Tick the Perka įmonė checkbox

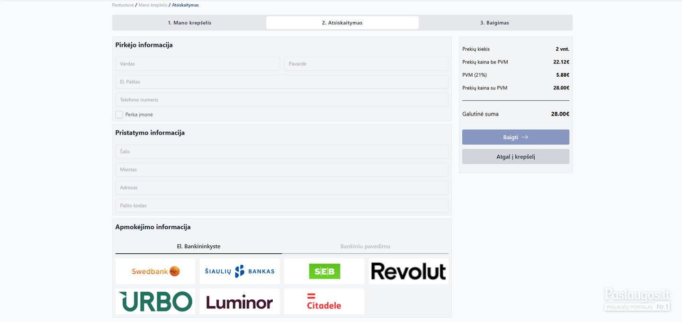point(119,115)
